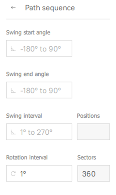The width and height of the screenshot is (116, 195).
Task: Click the empty Positions field
Action: pyautogui.click(x=93, y=132)
